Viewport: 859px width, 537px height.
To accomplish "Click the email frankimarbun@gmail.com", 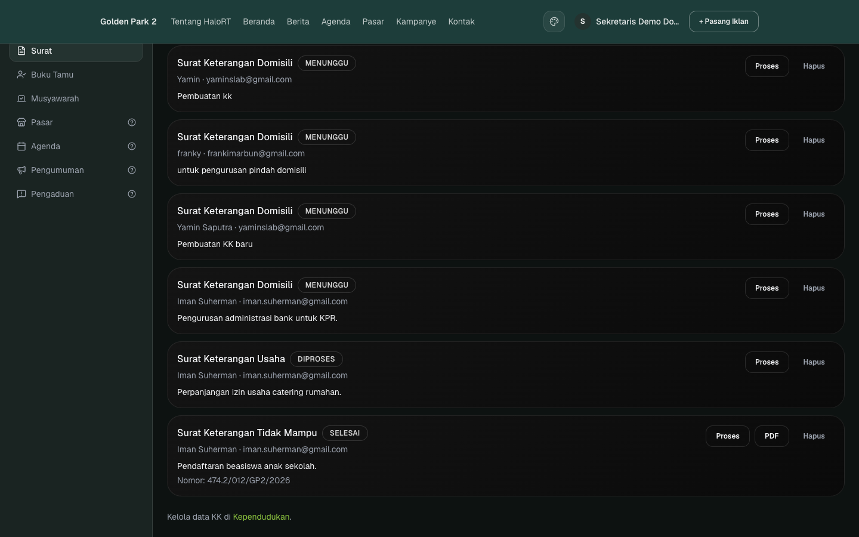I will (x=256, y=153).
